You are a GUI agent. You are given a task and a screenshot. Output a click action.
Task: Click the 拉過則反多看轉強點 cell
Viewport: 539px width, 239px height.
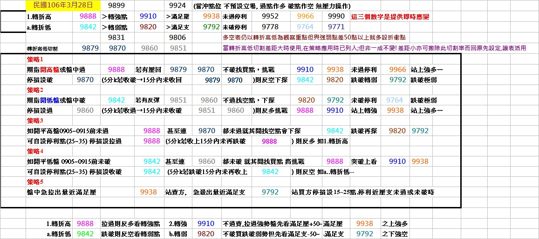130,224
